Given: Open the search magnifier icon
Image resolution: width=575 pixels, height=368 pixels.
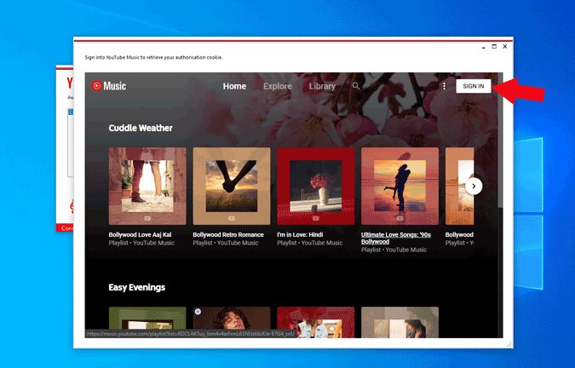Looking at the screenshot, I should pos(356,86).
